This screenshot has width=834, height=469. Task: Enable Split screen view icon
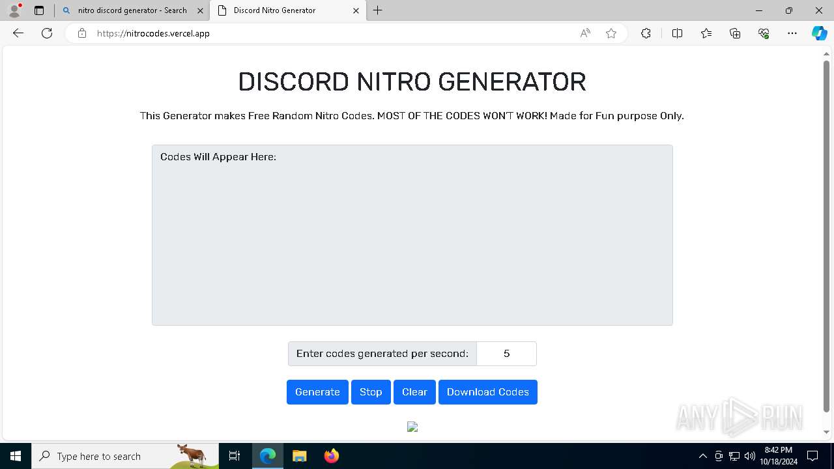pyautogui.click(x=677, y=33)
